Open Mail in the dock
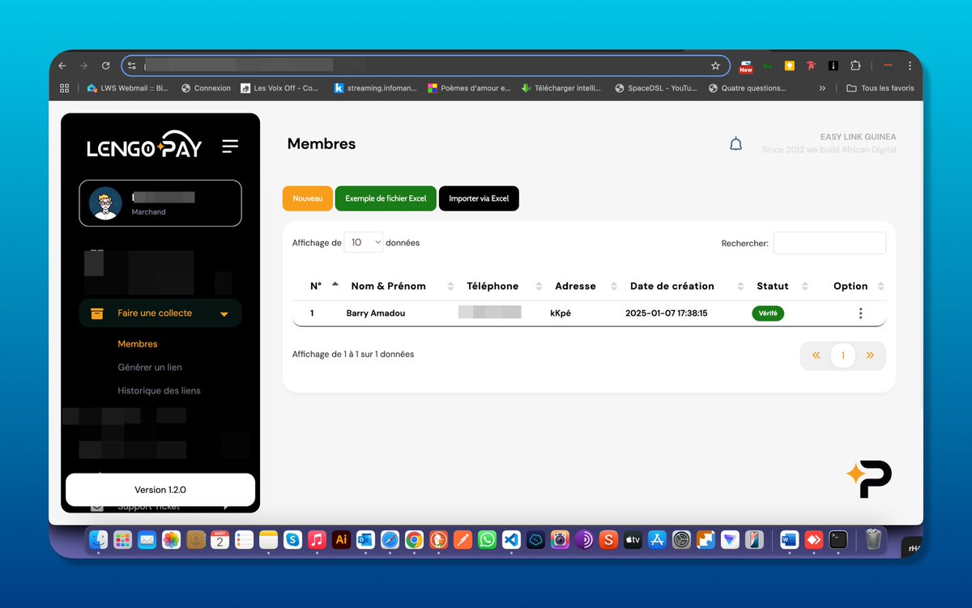 pos(147,539)
